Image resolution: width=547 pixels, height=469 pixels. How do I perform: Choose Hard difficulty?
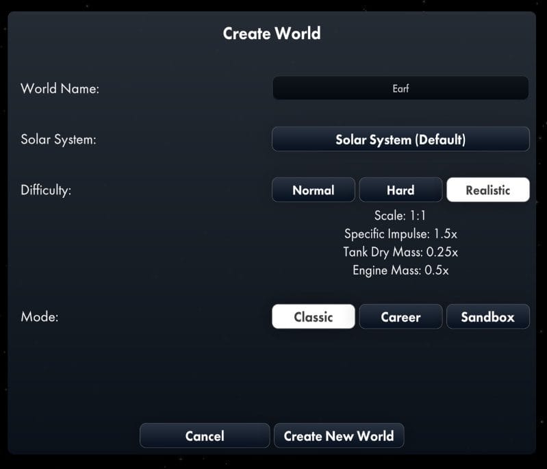tap(400, 190)
